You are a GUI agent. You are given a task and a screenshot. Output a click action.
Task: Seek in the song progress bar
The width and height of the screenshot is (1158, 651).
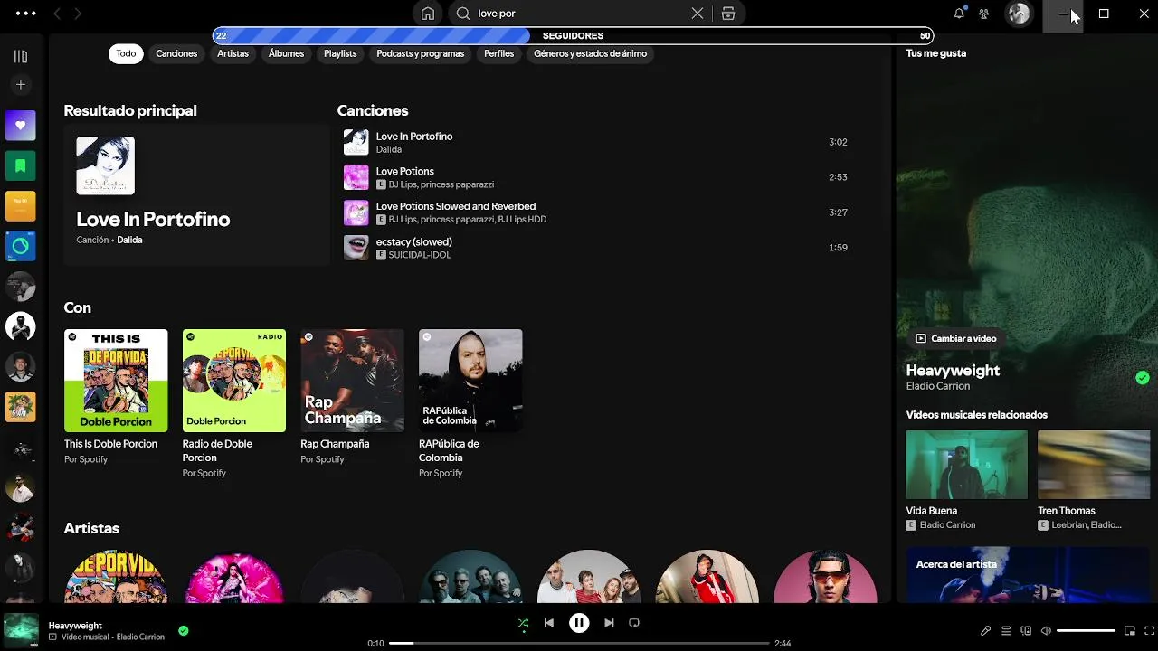coord(579,644)
